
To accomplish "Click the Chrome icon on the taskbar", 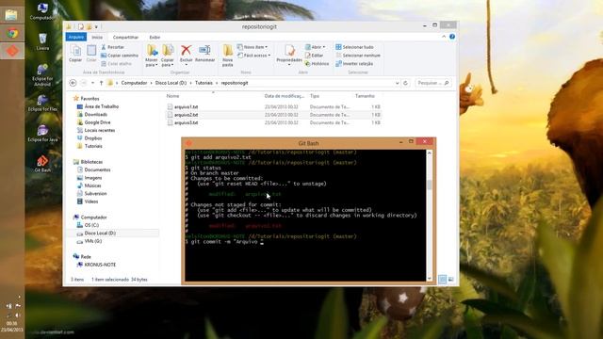I will tap(12, 34).
